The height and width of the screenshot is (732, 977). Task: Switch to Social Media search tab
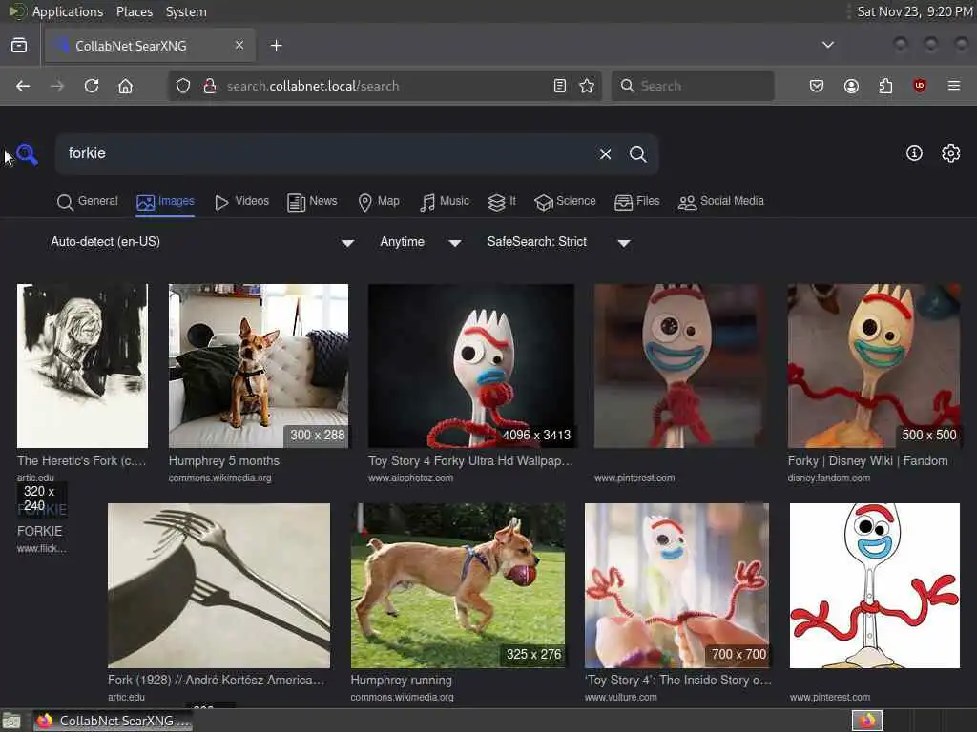[721, 202]
